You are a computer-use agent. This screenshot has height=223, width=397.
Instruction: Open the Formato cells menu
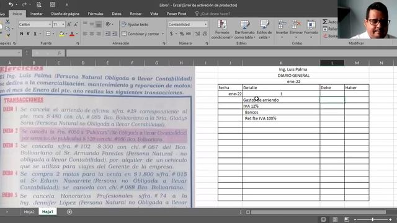(x=311, y=29)
